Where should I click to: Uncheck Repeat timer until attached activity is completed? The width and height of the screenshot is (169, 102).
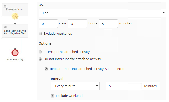(46, 69)
